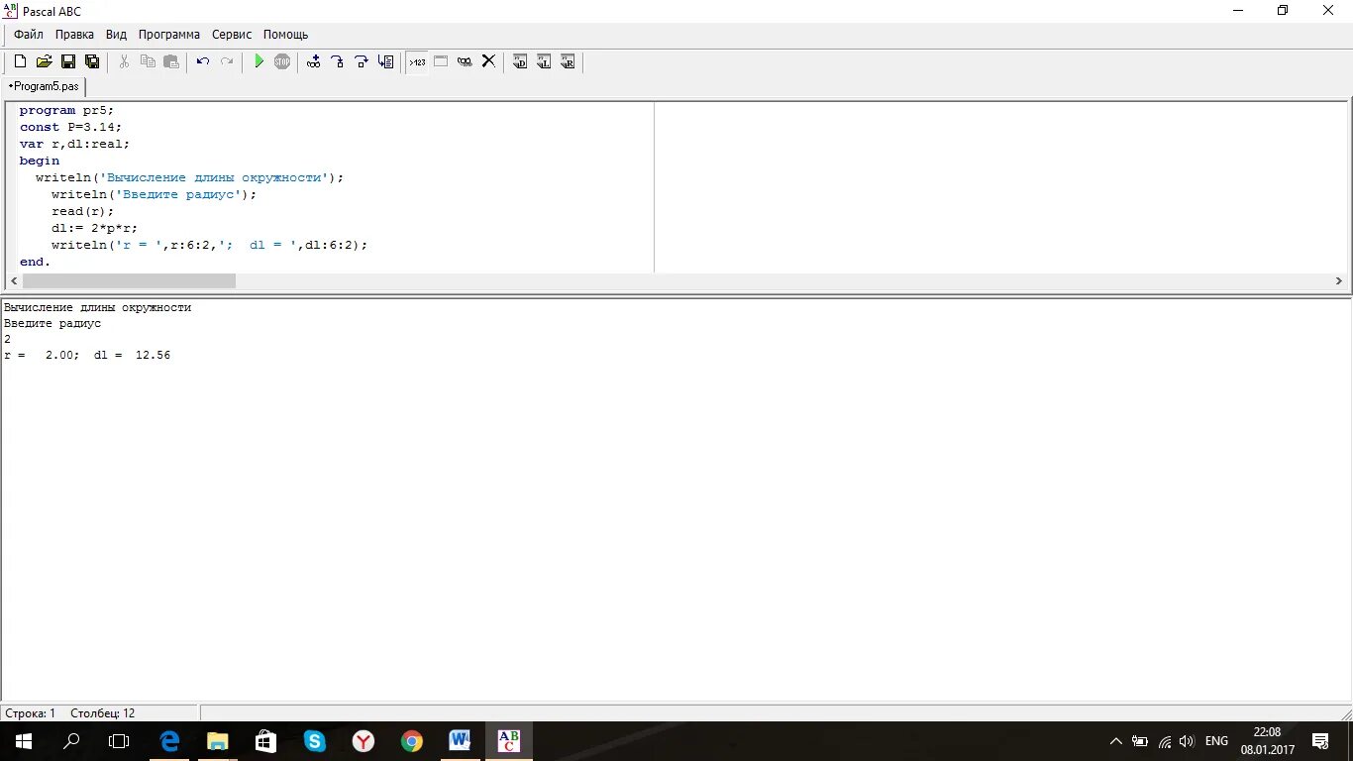Open the Вид menu

tap(116, 35)
